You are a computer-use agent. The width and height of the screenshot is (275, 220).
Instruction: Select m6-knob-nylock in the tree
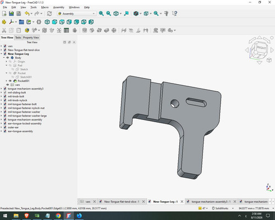(18, 100)
